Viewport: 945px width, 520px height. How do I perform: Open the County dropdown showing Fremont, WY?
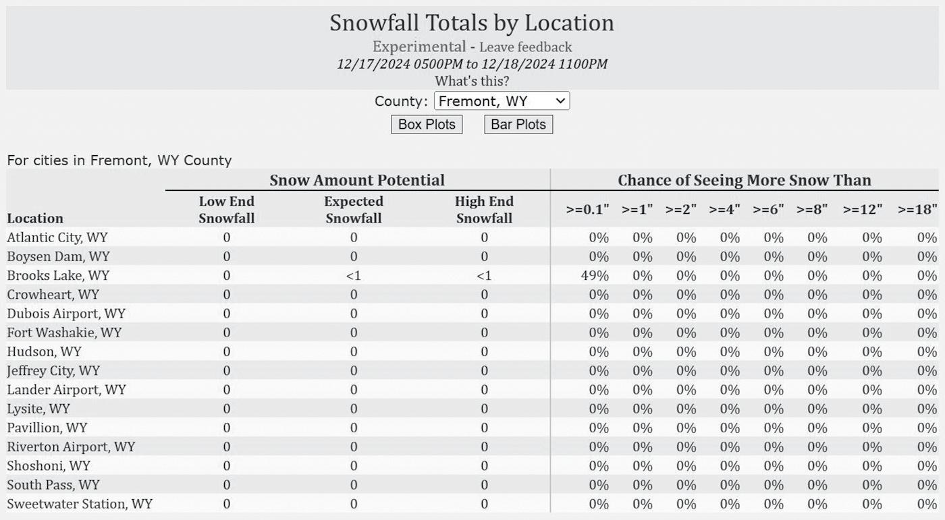pos(502,101)
